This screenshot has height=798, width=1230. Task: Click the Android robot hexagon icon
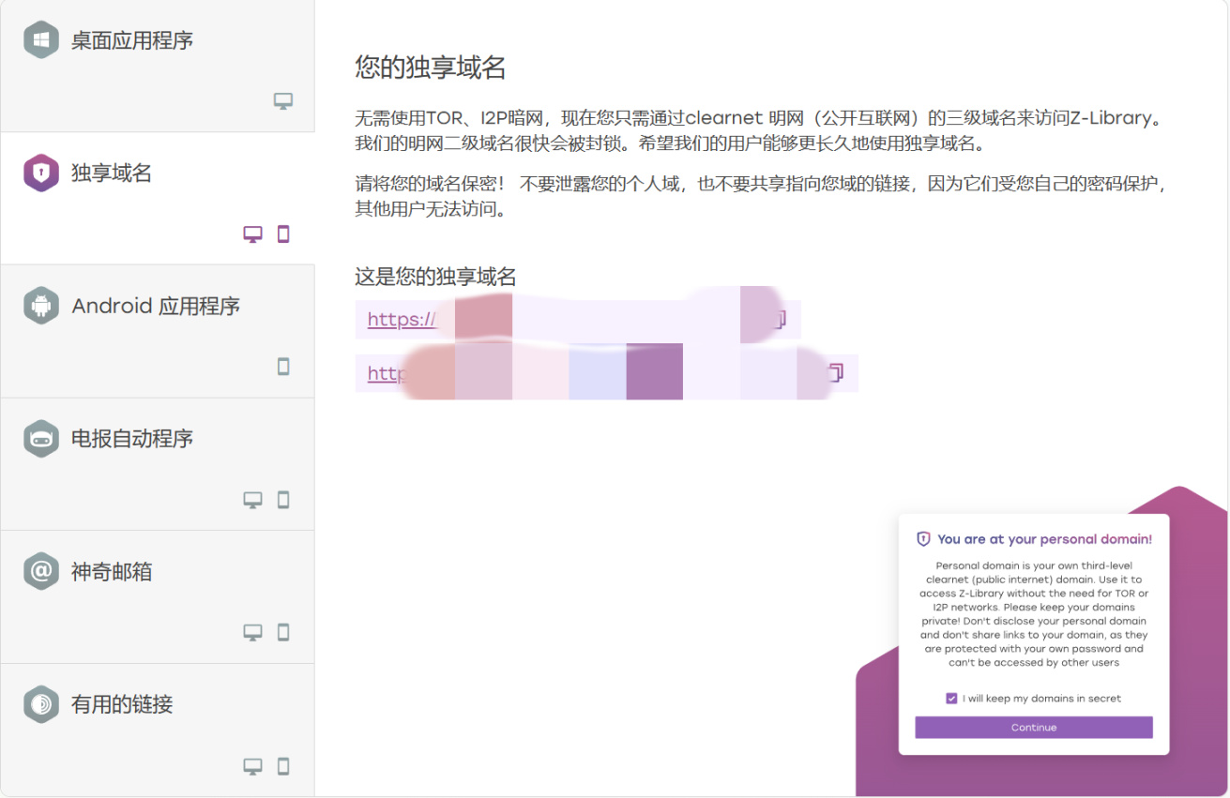(41, 306)
